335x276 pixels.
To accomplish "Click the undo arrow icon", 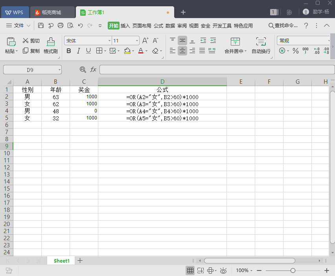I will [x=80, y=26].
